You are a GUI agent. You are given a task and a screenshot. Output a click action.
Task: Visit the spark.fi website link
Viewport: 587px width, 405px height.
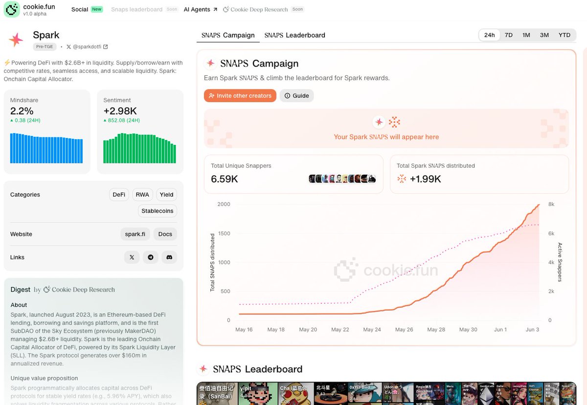135,234
